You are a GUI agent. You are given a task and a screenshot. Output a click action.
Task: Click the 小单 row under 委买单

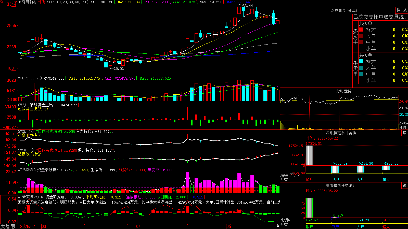[383, 49]
